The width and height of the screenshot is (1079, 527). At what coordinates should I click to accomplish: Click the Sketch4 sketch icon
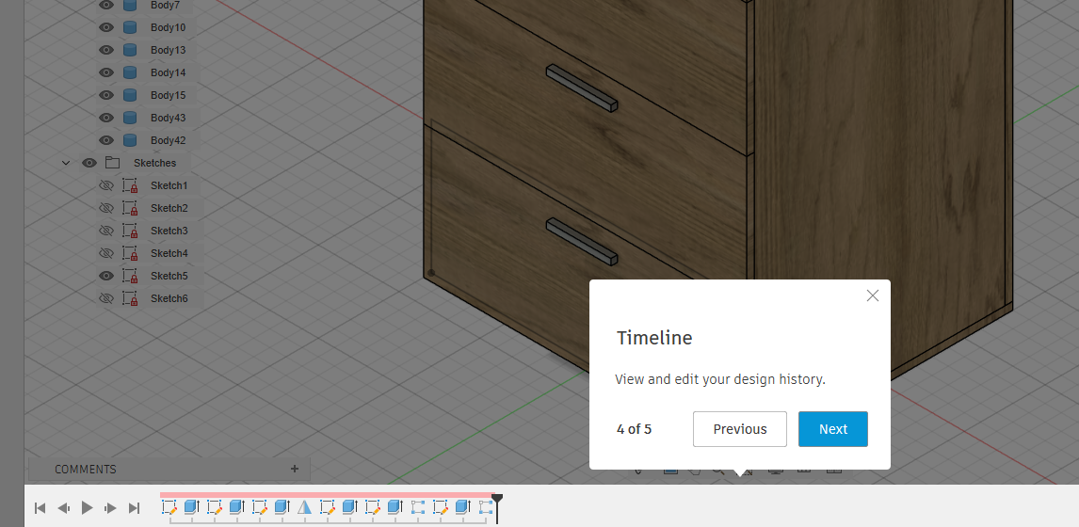tap(130, 253)
